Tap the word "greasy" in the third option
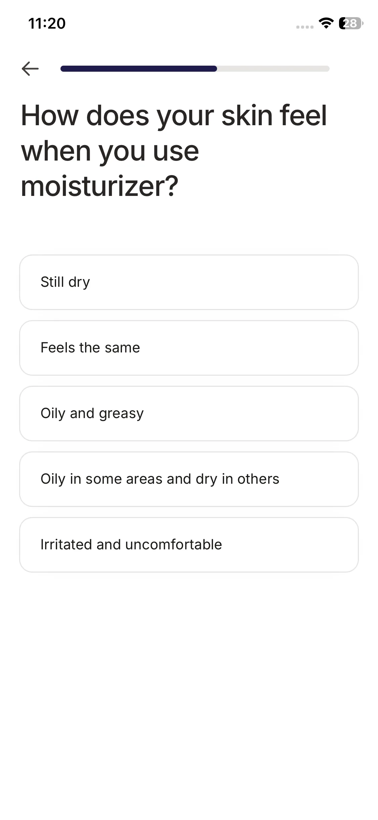378x820 pixels. [121, 414]
